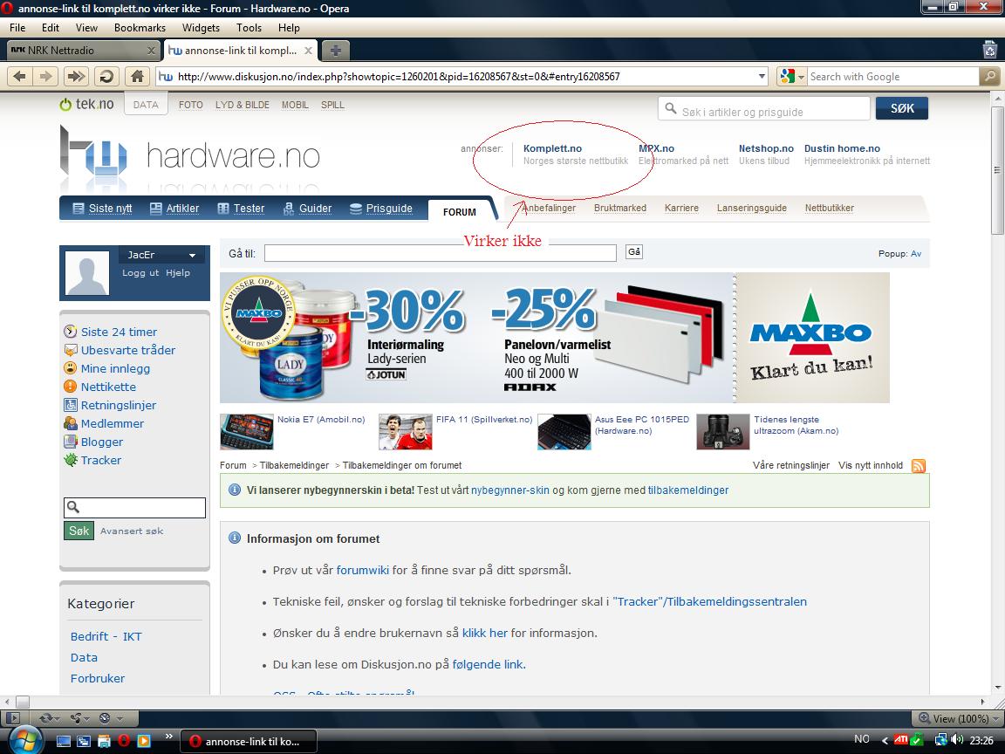Click the green sidebar Søk button
Viewport: 1005px width, 754px height.
pos(79,531)
